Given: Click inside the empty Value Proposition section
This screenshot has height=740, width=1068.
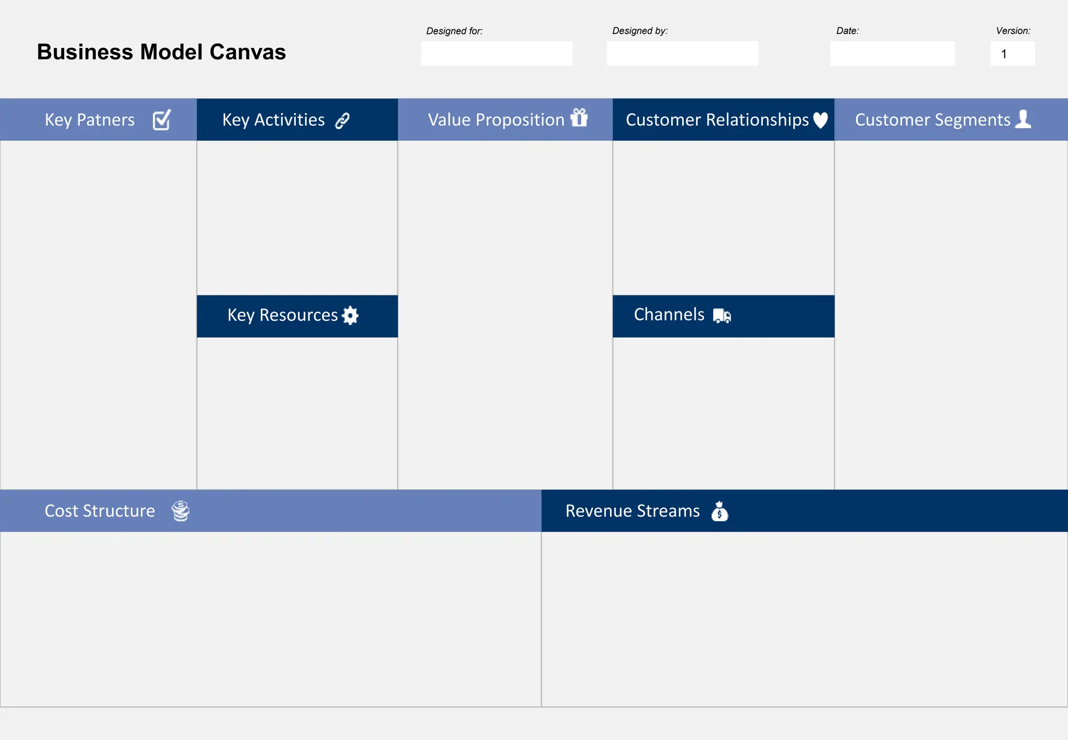Looking at the screenshot, I should (x=505, y=313).
